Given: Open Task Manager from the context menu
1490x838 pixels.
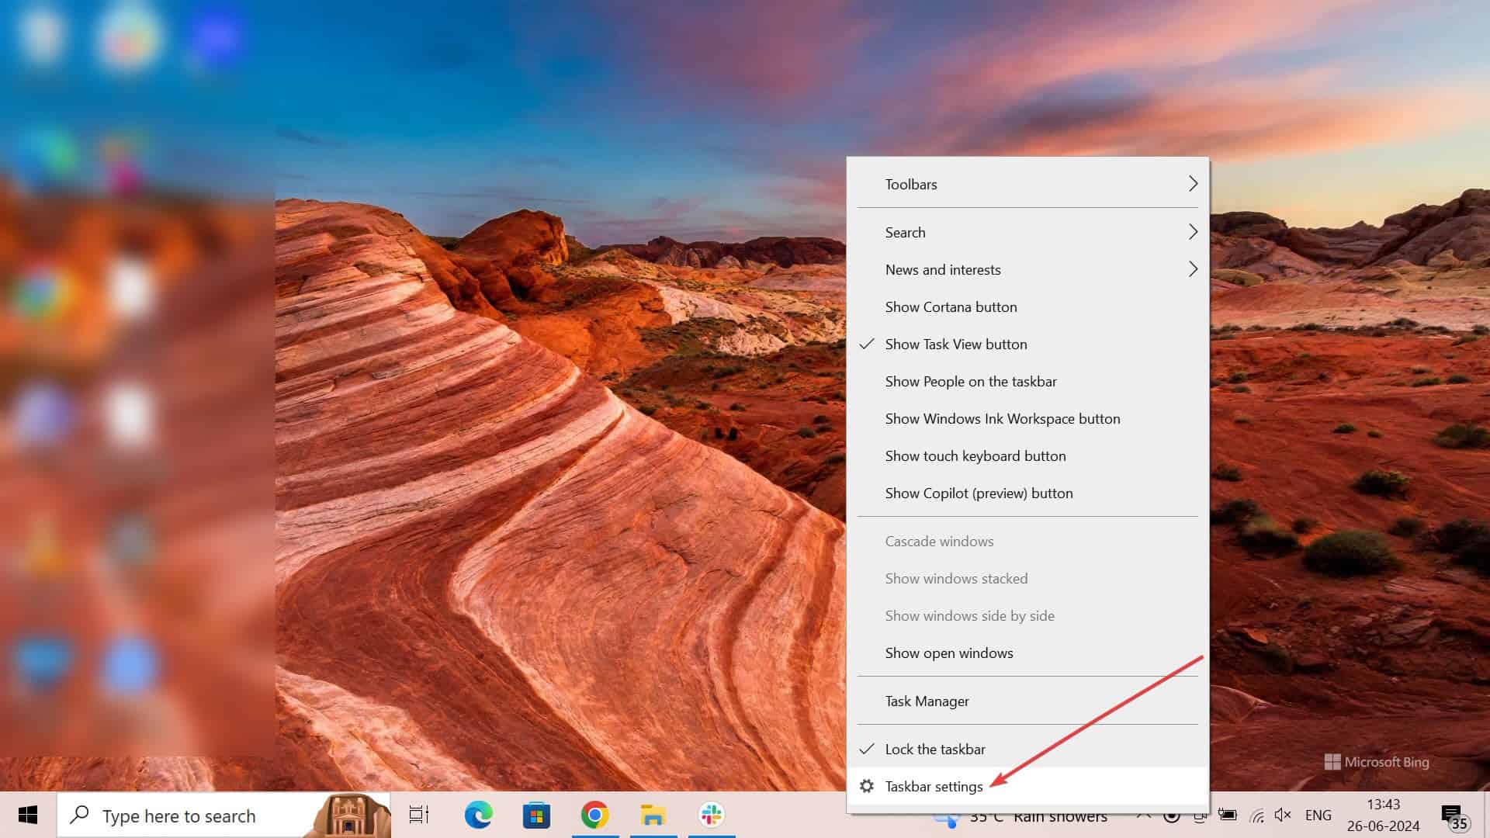Looking at the screenshot, I should click(927, 701).
